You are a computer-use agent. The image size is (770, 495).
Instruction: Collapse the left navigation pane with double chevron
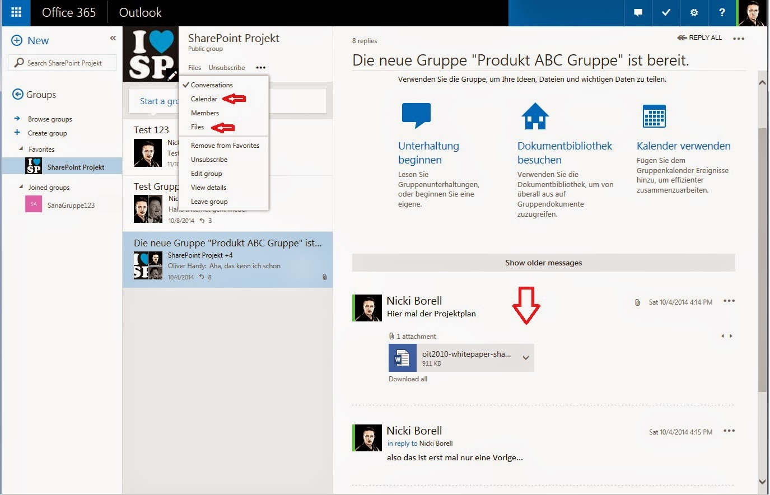(x=113, y=38)
